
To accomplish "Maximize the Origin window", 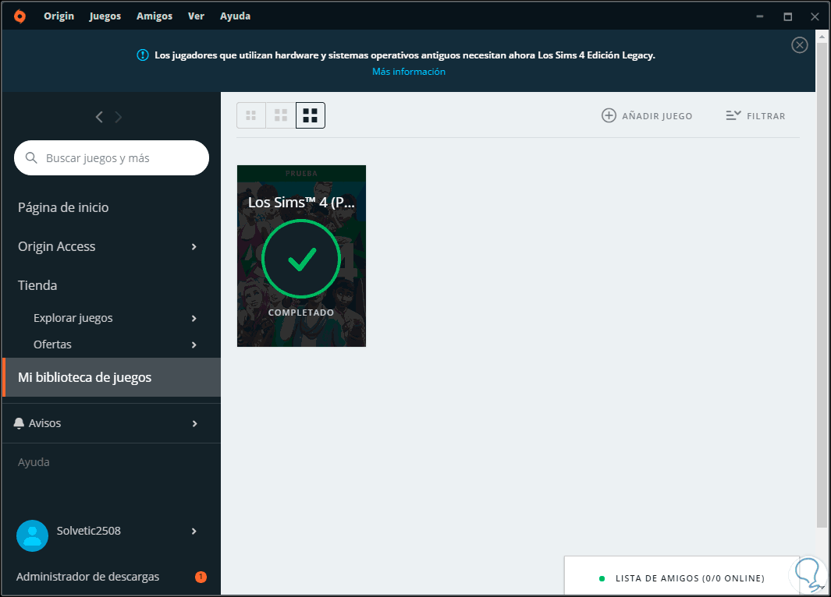I will click(788, 16).
